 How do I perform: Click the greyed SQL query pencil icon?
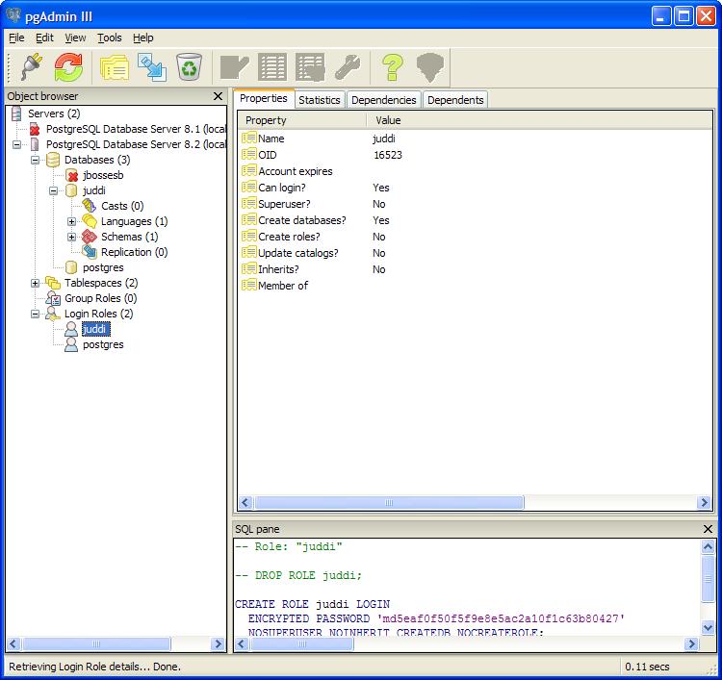234,67
